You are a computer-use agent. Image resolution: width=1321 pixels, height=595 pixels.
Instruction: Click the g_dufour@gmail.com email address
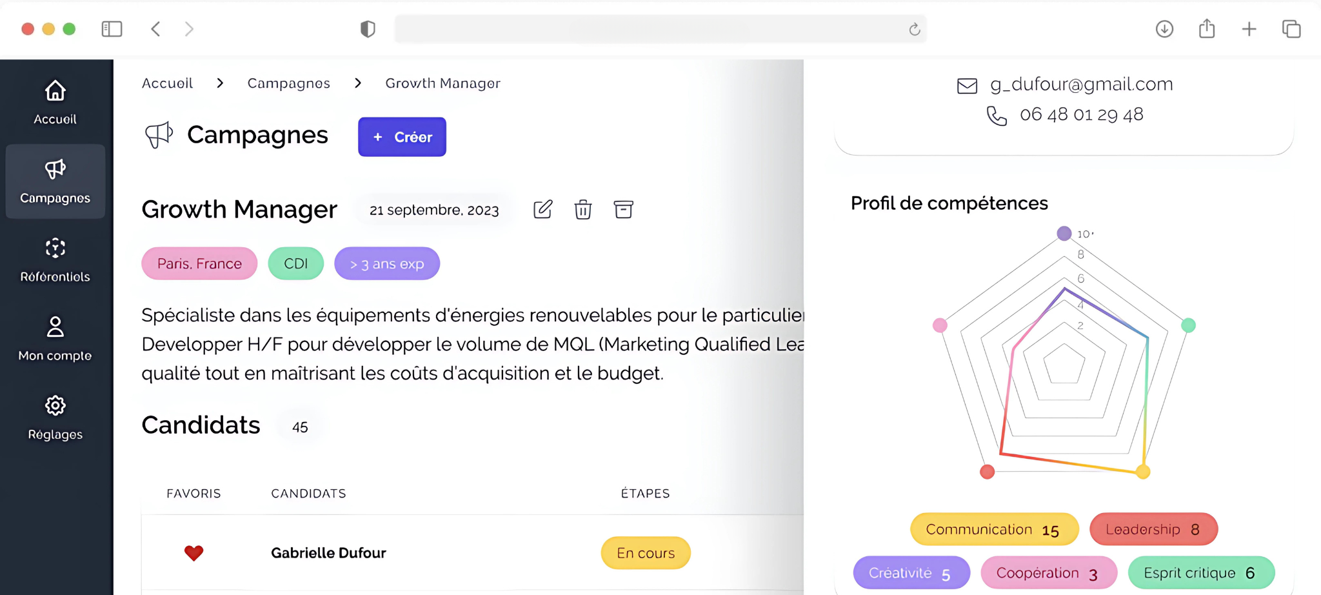(1081, 85)
